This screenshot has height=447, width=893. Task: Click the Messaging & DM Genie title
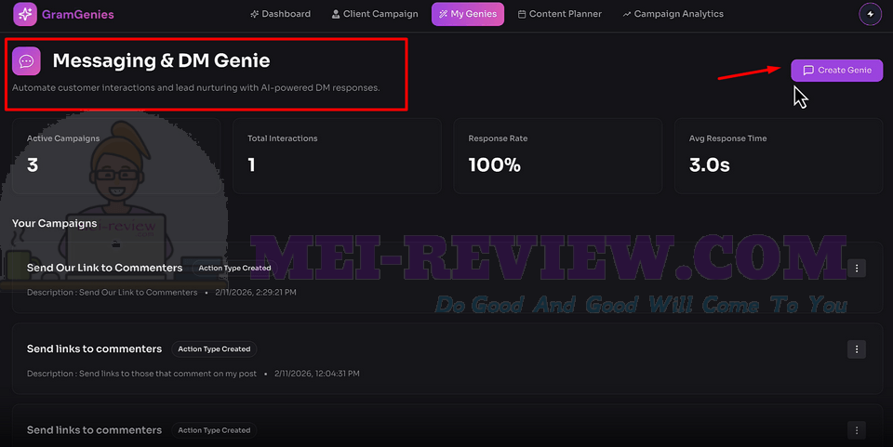click(x=161, y=60)
